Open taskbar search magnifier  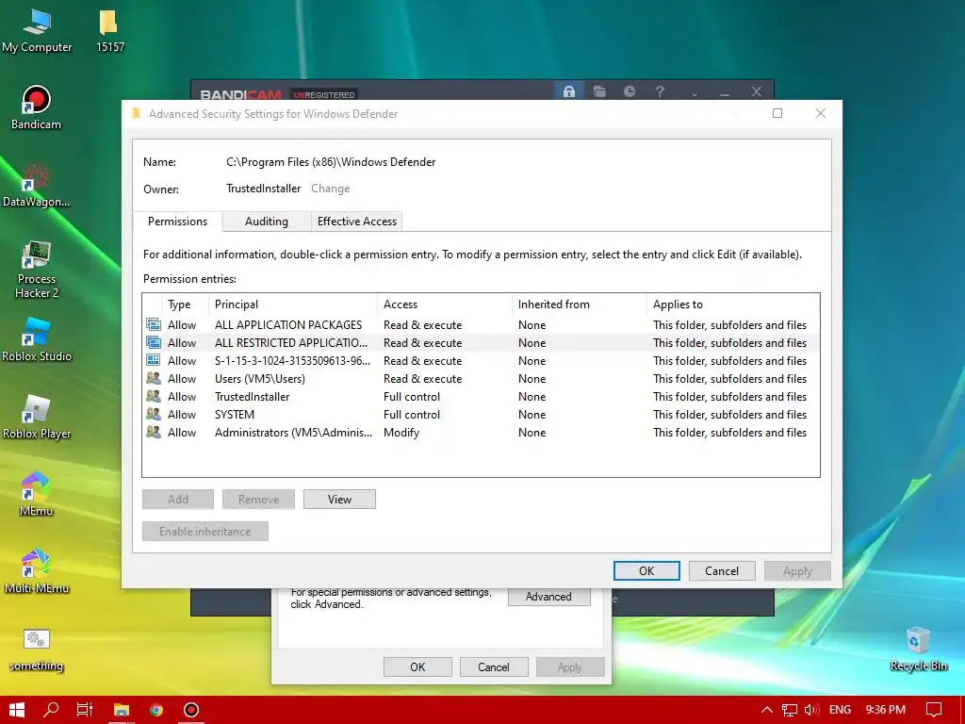click(51, 710)
